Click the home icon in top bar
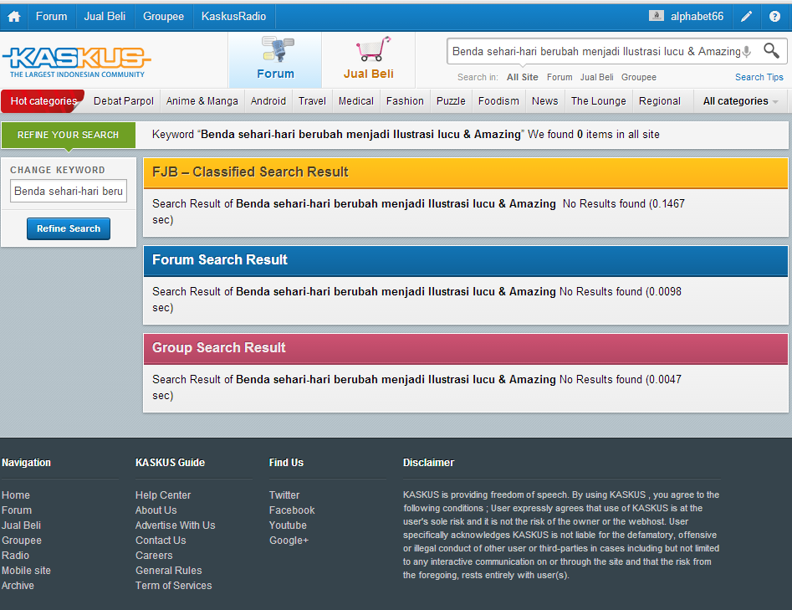Image resolution: width=792 pixels, height=610 pixels. click(13, 17)
